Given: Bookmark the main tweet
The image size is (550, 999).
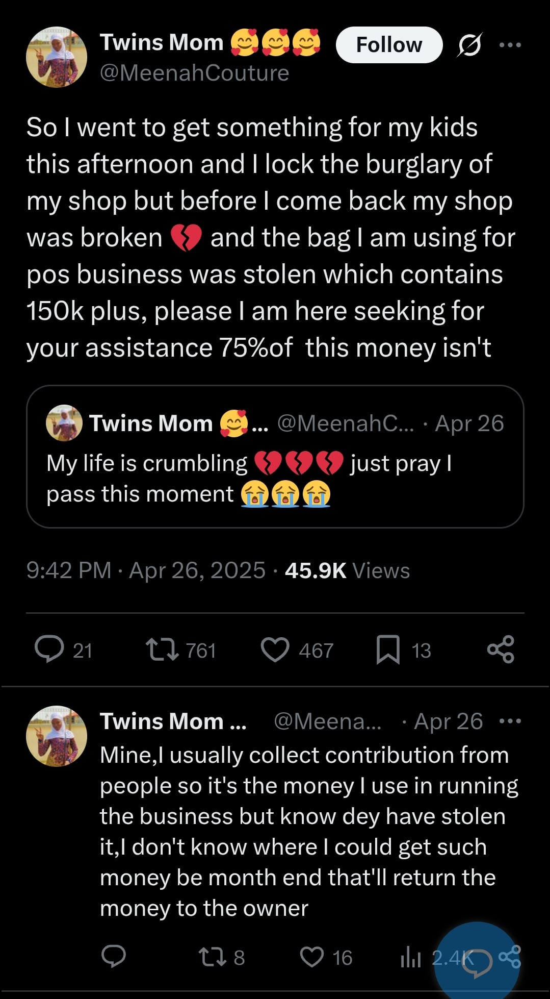Looking at the screenshot, I should click(388, 650).
